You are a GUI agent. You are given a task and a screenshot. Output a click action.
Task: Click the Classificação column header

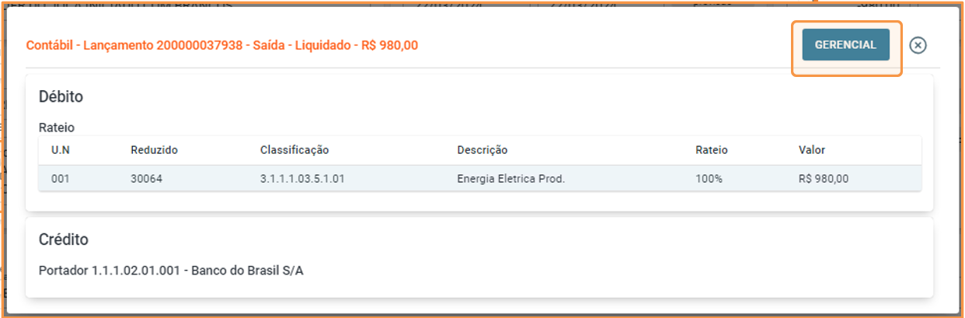click(x=294, y=150)
